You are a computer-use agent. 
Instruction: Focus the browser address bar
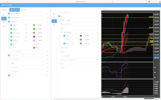pyautogui.click(x=80, y=2)
